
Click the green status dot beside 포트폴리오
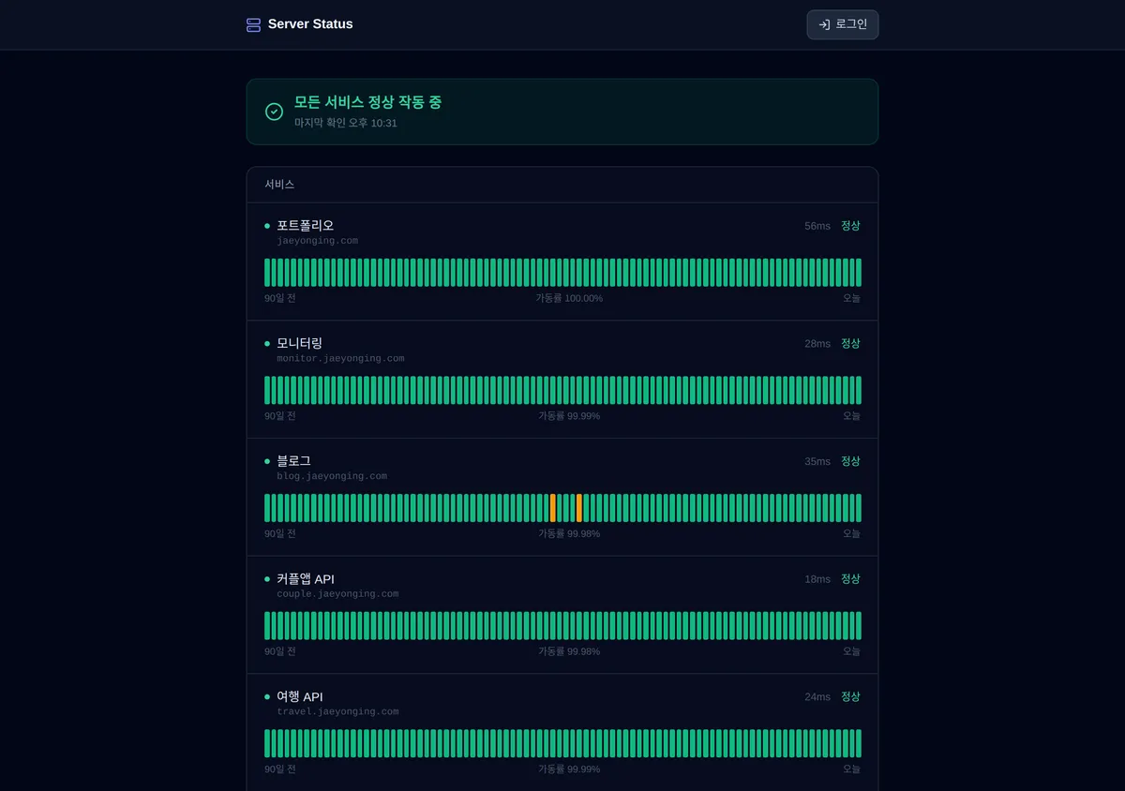[267, 226]
